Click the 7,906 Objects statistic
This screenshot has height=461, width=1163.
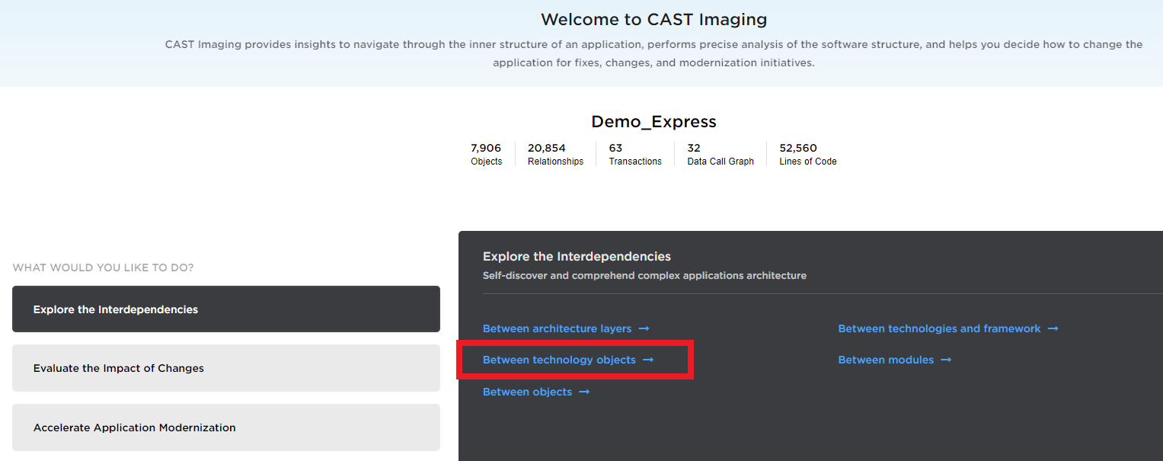(487, 154)
